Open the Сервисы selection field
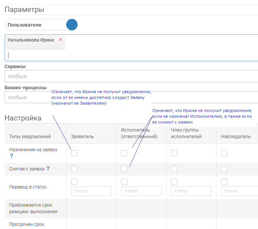The image size is (258, 229). (x=131, y=76)
